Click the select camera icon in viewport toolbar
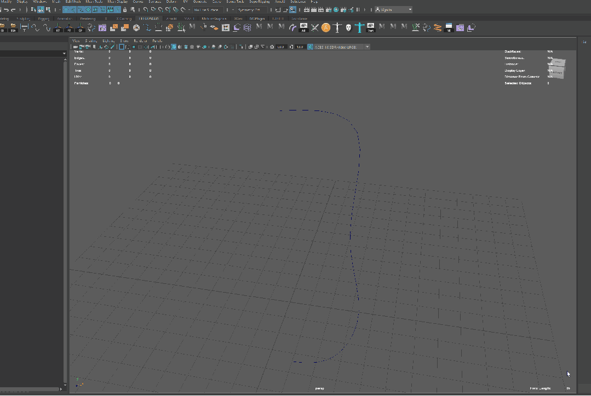 coord(76,47)
